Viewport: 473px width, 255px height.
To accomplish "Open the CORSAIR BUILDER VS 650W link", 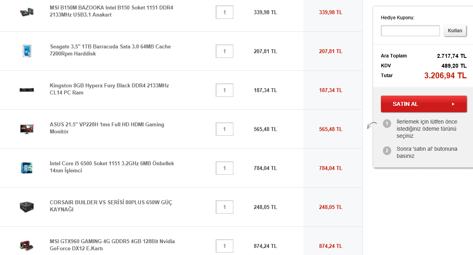I will 111,206.
